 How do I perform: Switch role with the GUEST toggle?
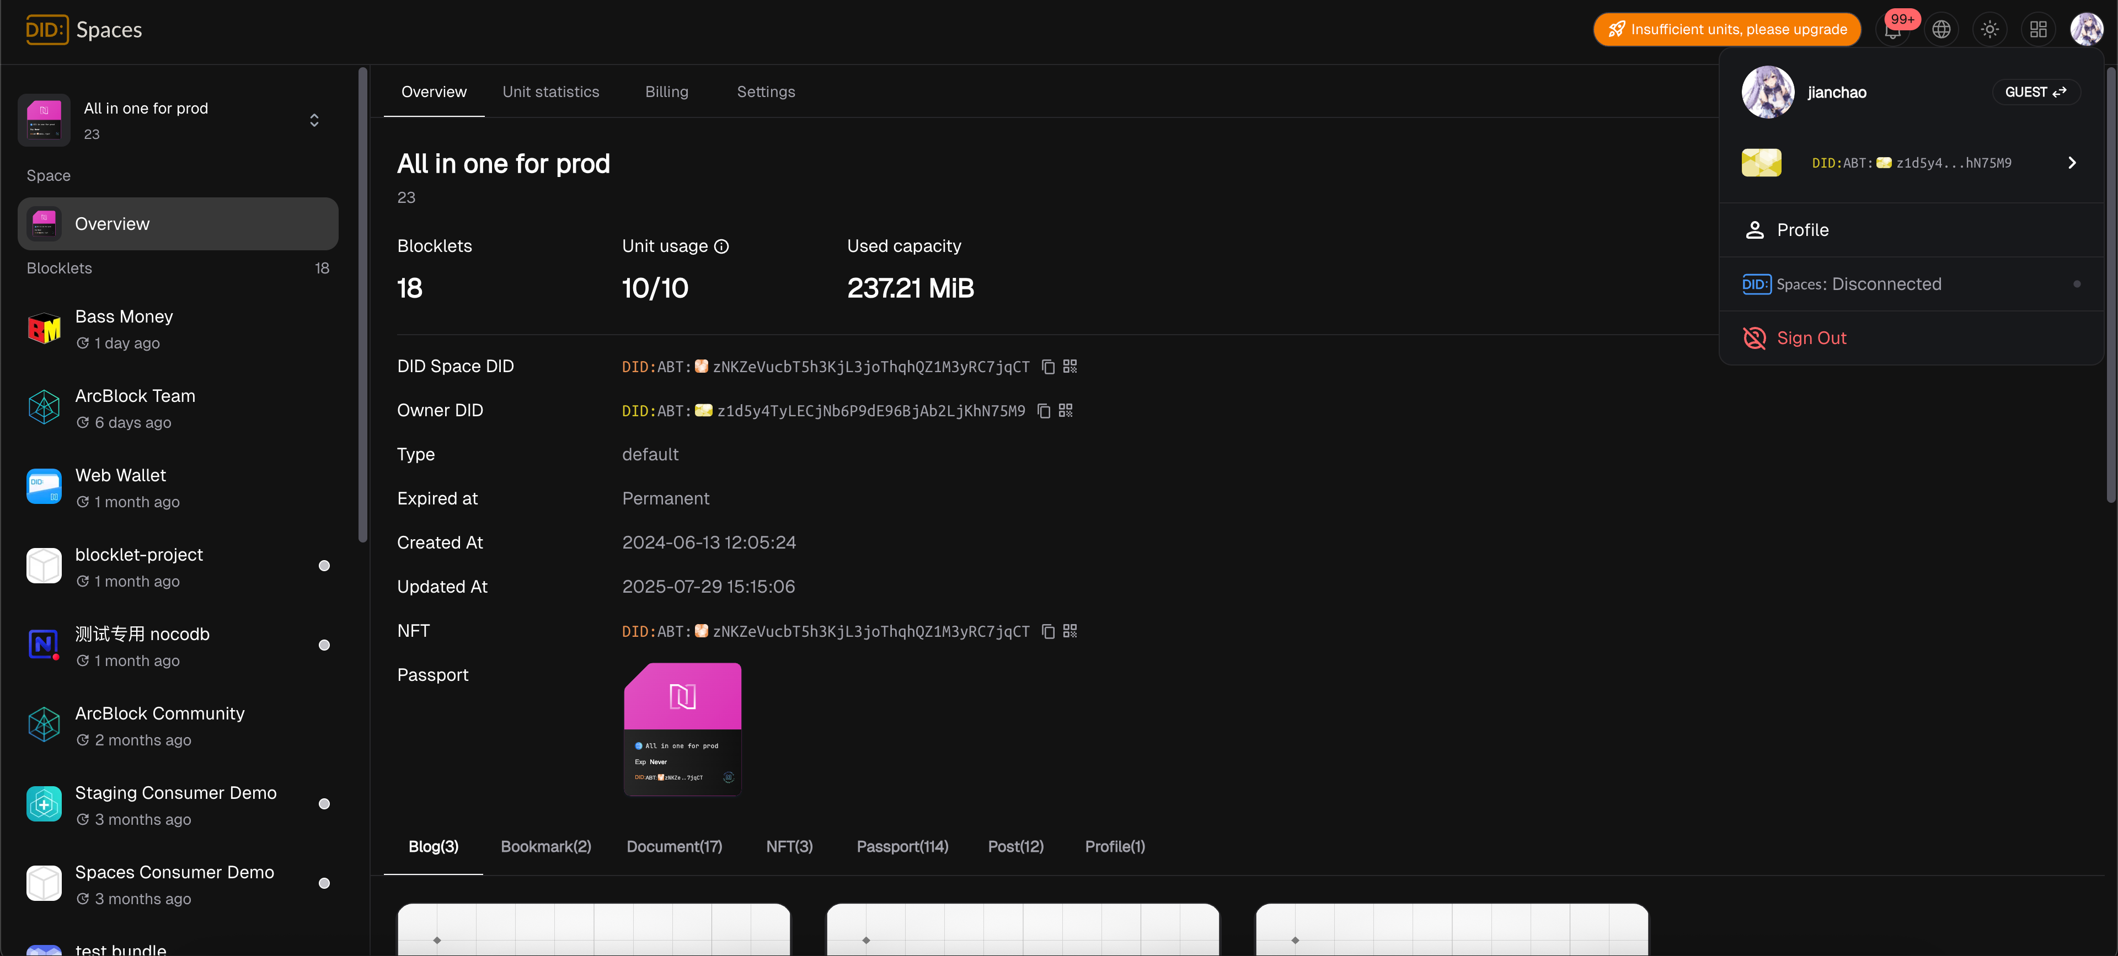coord(2035,92)
